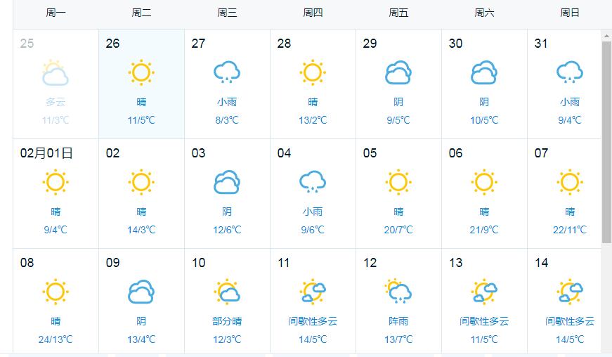Image resolution: width=612 pixels, height=357 pixels.
Task: Click the vertical scrollbar thumb
Action: pyautogui.click(x=606, y=143)
